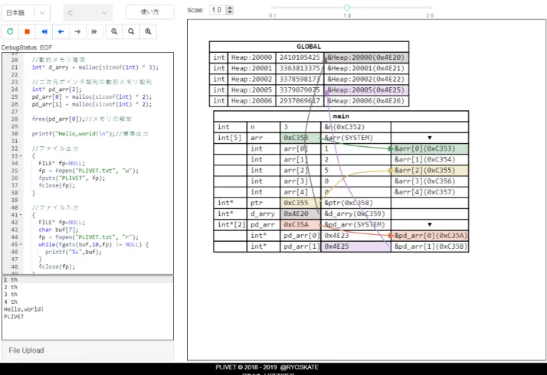Increase Scale with the stepper arrows
The image size is (547, 375).
230,8
